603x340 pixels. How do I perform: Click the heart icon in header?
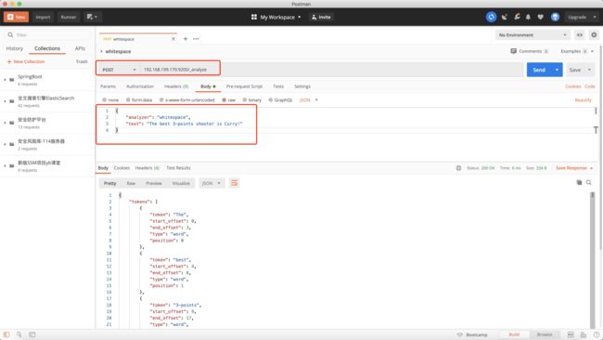pyautogui.click(x=540, y=17)
